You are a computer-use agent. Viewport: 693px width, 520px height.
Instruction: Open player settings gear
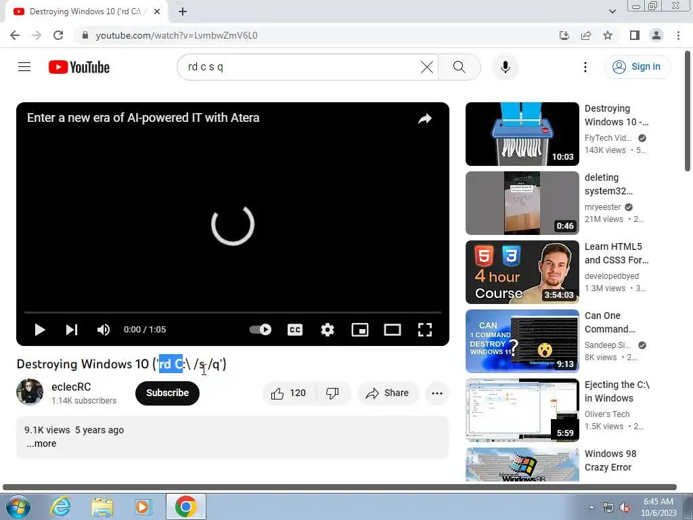[328, 330]
